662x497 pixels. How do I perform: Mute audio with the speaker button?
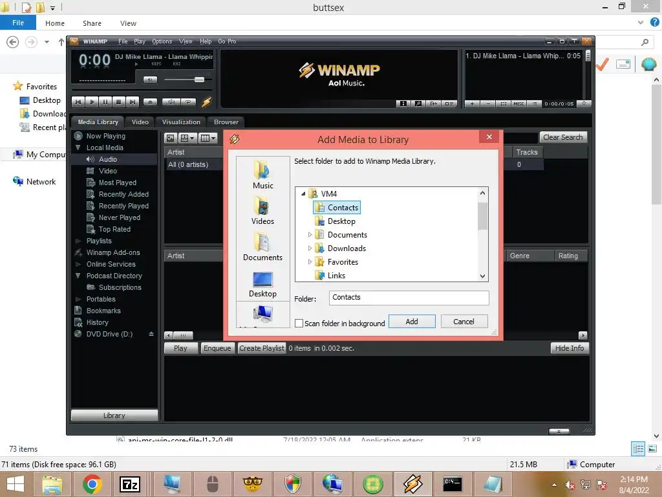click(150, 80)
